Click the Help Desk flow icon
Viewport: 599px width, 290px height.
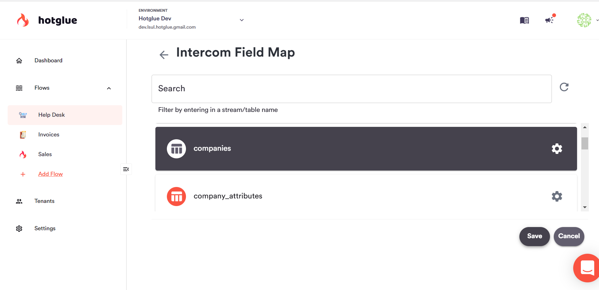(23, 115)
